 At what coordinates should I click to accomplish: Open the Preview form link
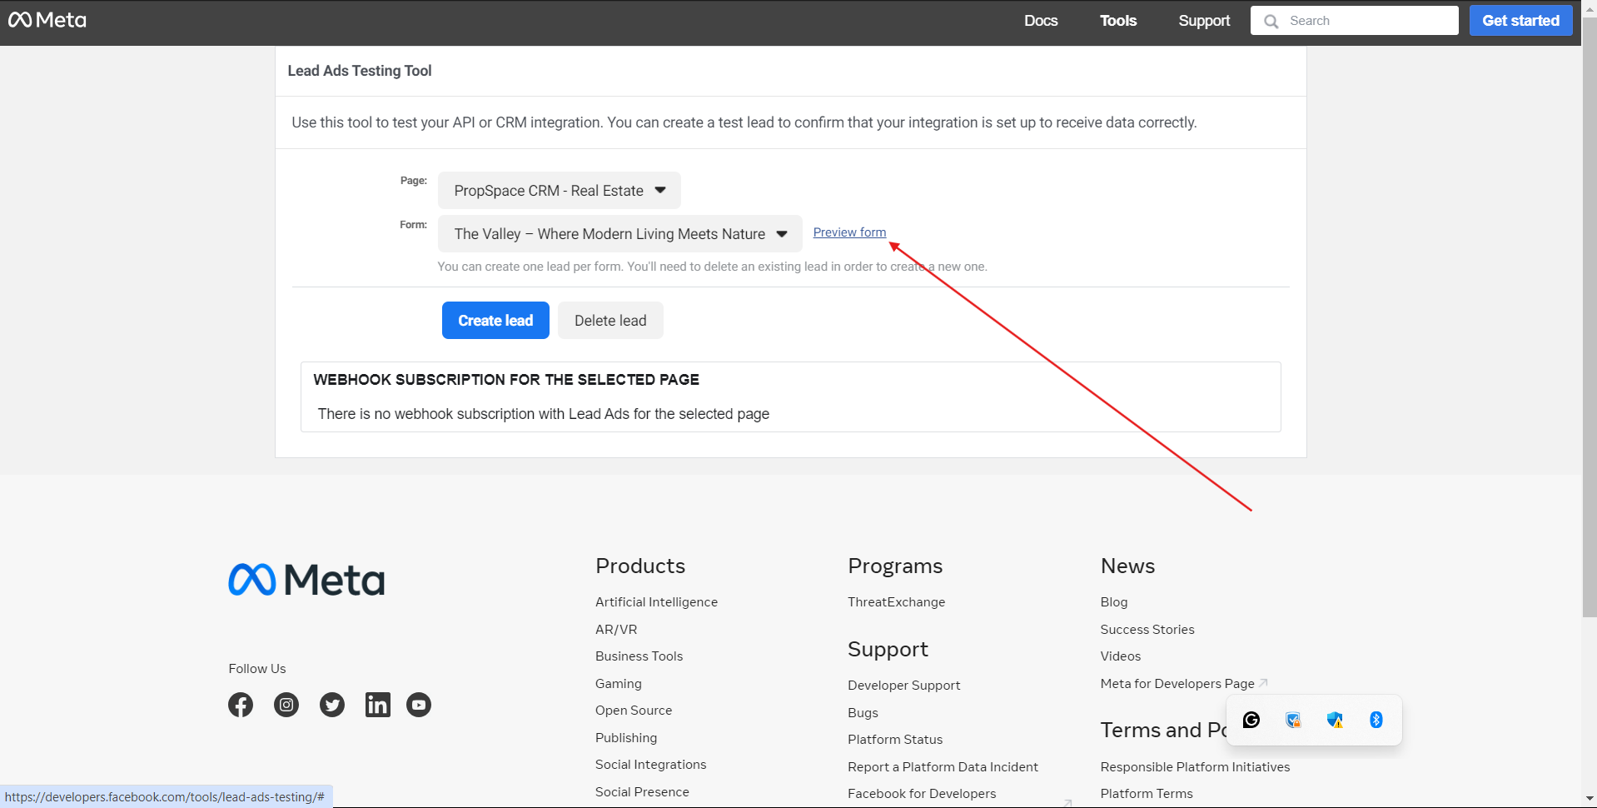[849, 232]
